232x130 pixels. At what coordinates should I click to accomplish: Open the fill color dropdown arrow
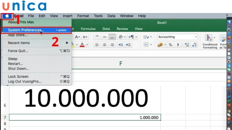tap(77, 44)
